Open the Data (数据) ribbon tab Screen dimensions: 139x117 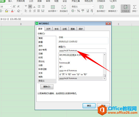pyautogui.click(x=39, y=1)
